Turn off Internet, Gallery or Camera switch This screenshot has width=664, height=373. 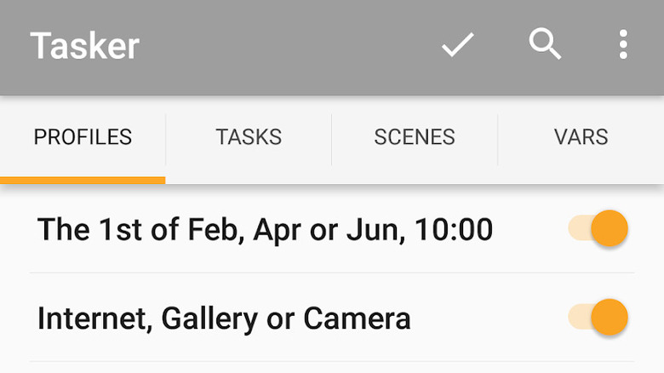click(598, 318)
